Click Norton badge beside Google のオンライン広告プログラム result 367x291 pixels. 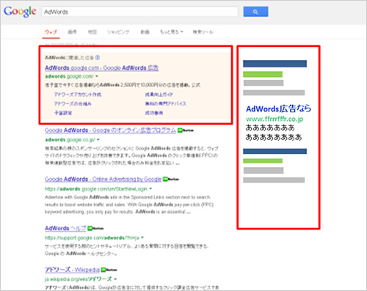186,130
